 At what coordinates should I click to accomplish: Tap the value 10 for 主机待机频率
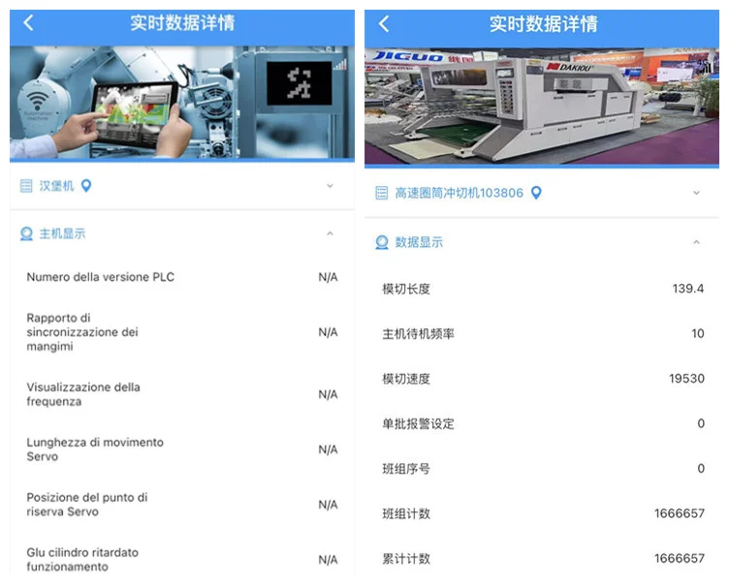697,333
